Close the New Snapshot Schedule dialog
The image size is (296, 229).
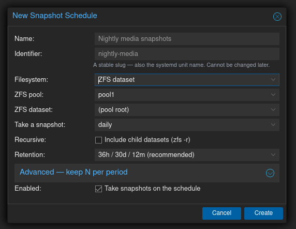[x=277, y=17]
